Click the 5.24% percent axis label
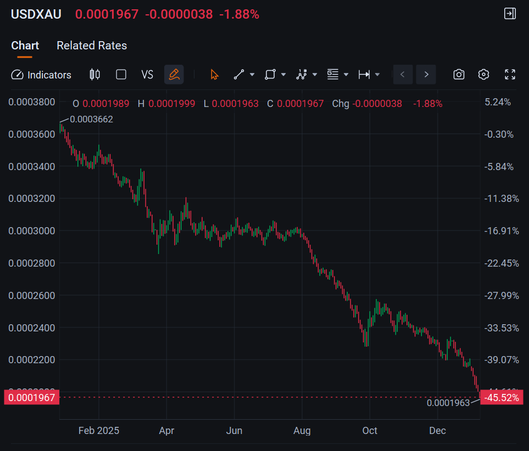Viewport: 529px width, 451px height. [498, 102]
